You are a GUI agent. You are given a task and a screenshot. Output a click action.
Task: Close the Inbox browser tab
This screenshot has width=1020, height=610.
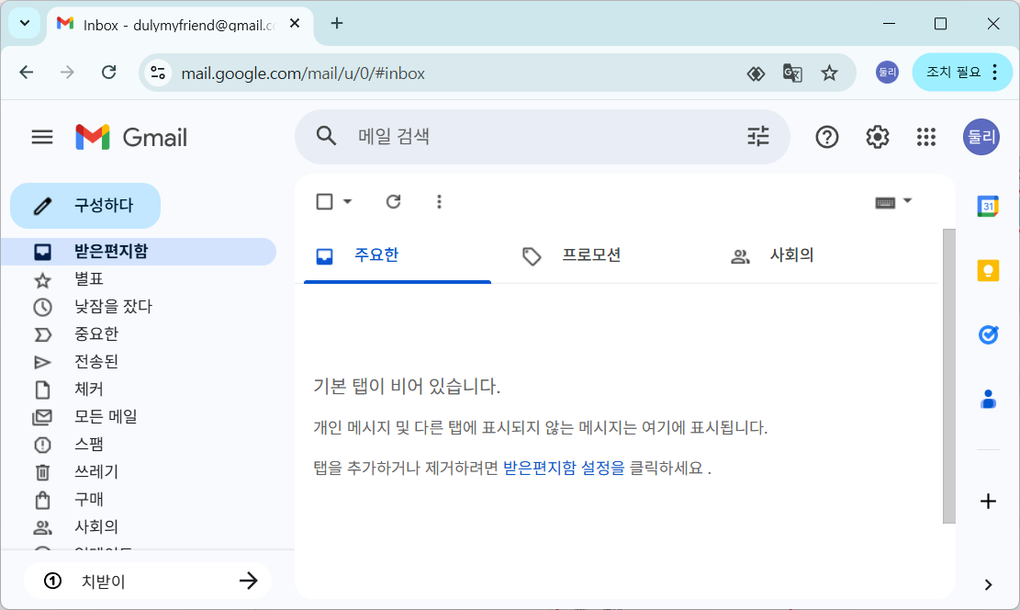click(x=295, y=24)
